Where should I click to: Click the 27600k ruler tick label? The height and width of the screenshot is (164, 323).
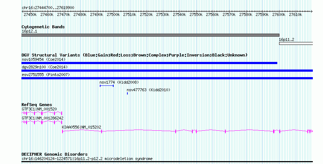tap(279, 14)
